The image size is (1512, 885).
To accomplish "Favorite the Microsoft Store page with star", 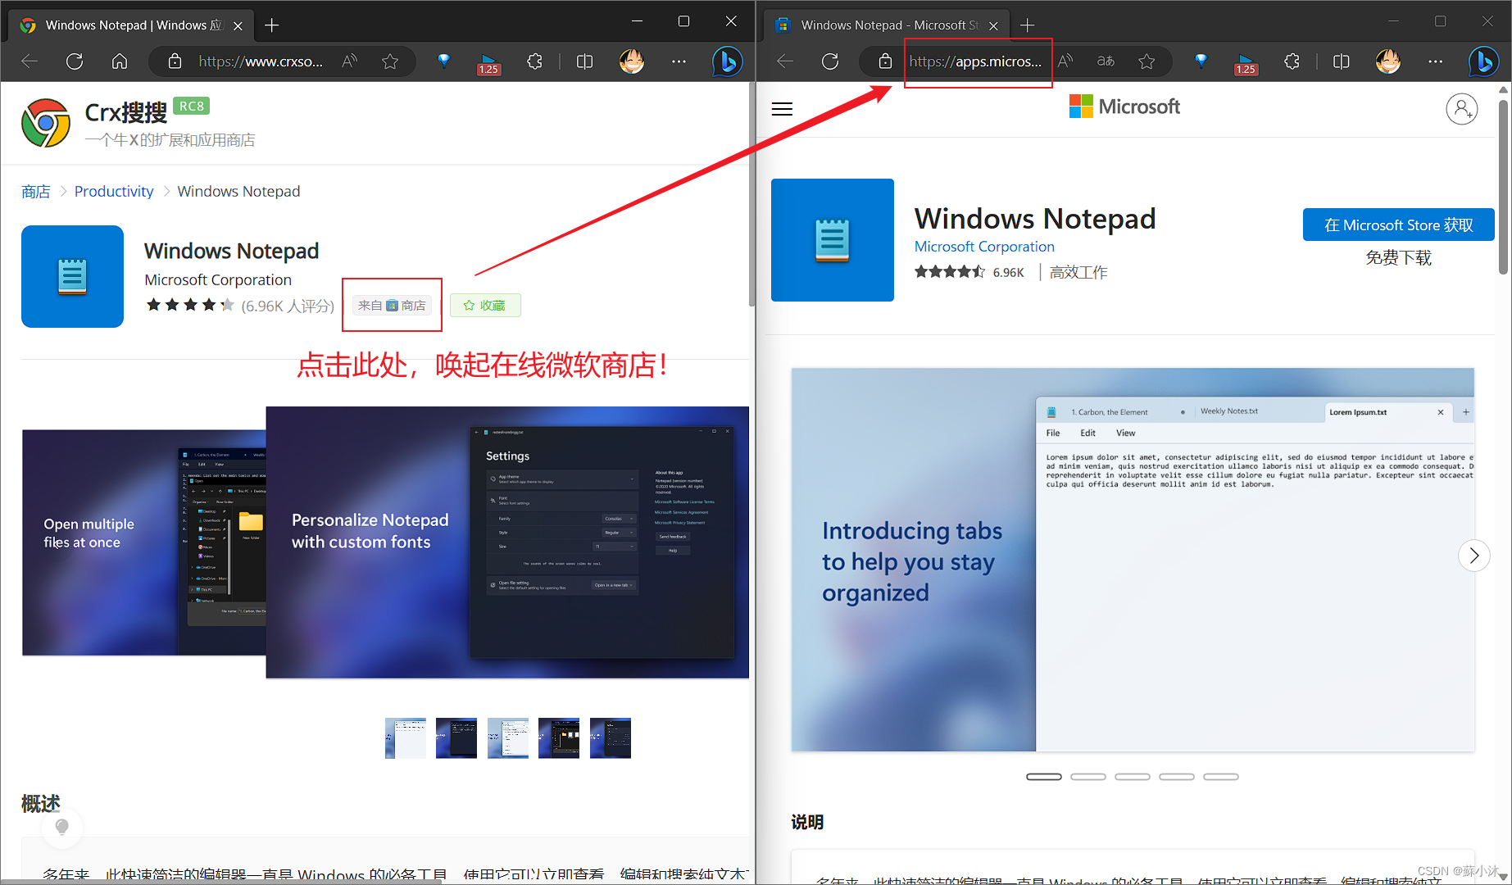I will click(1146, 61).
